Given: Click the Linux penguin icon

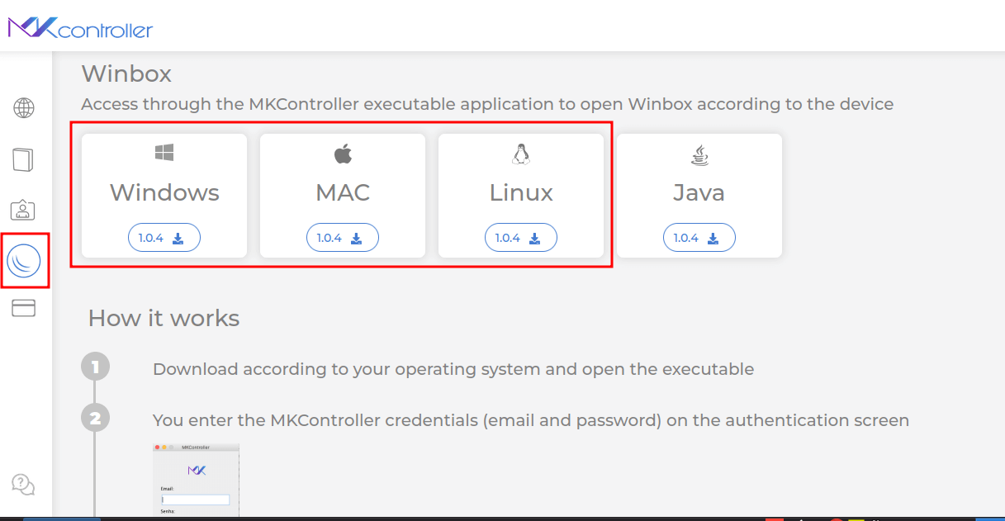Looking at the screenshot, I should click(520, 152).
